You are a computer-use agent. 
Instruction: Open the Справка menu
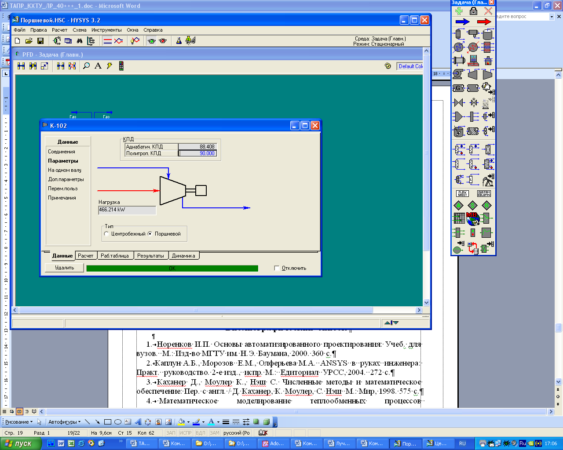coord(153,30)
